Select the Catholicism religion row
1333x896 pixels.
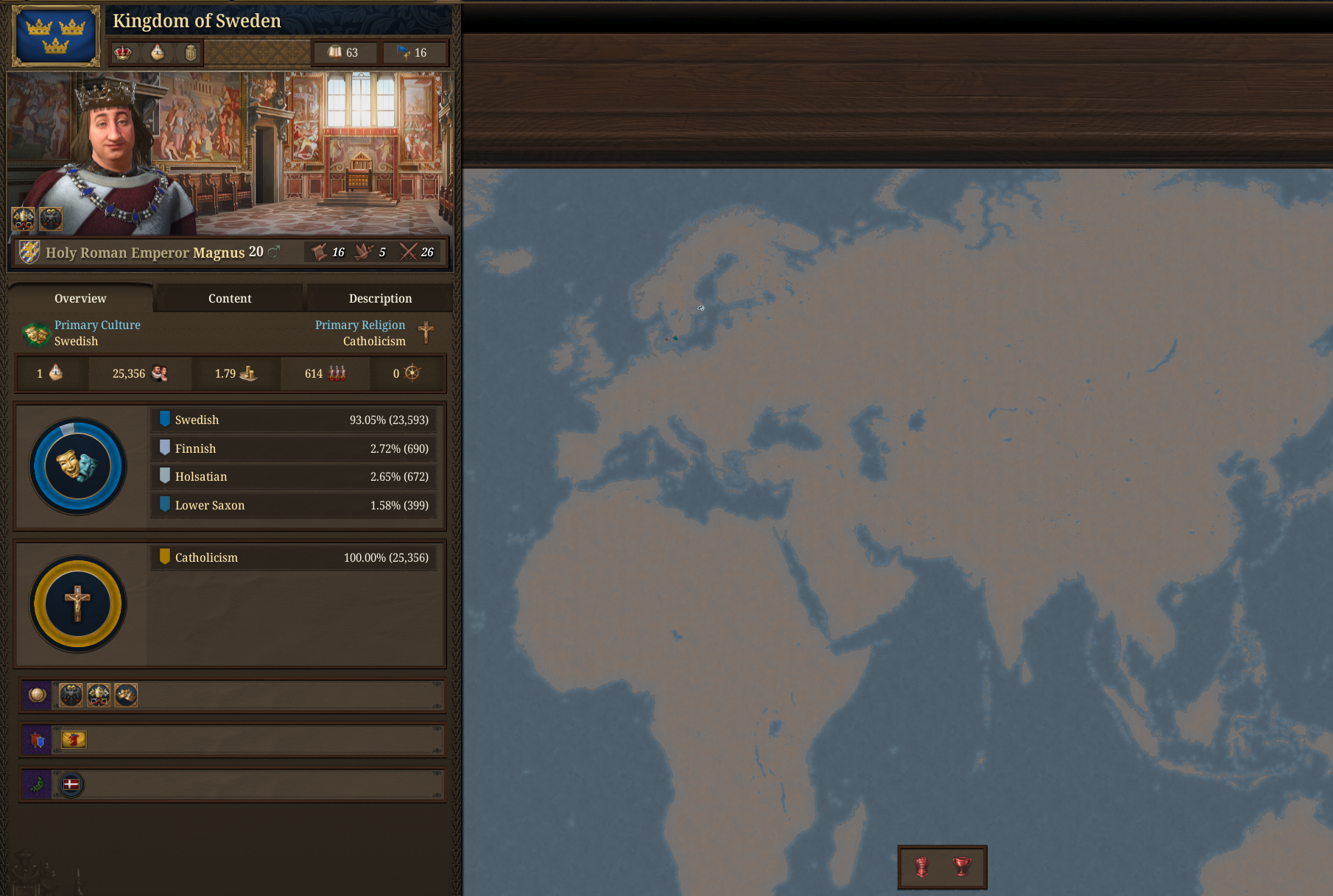pyautogui.click(x=292, y=557)
